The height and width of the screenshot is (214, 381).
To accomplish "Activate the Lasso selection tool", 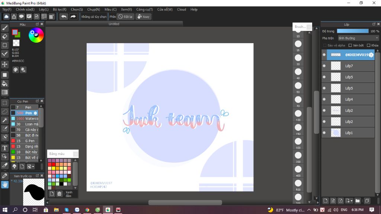I will [4, 111].
